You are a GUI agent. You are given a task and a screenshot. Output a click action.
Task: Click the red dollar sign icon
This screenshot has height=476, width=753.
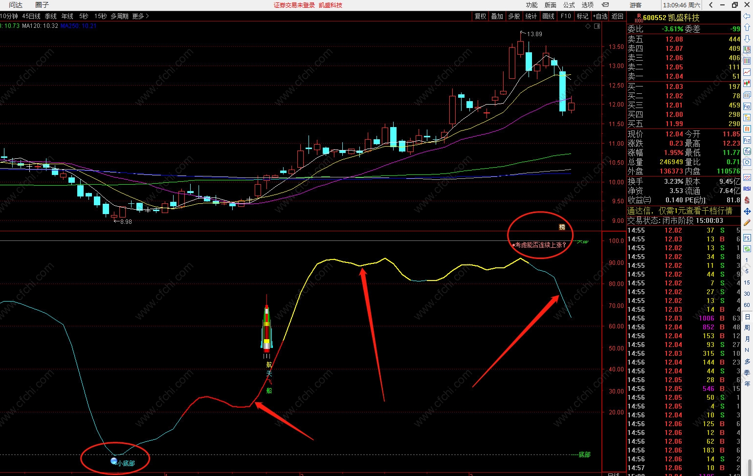pos(747,200)
